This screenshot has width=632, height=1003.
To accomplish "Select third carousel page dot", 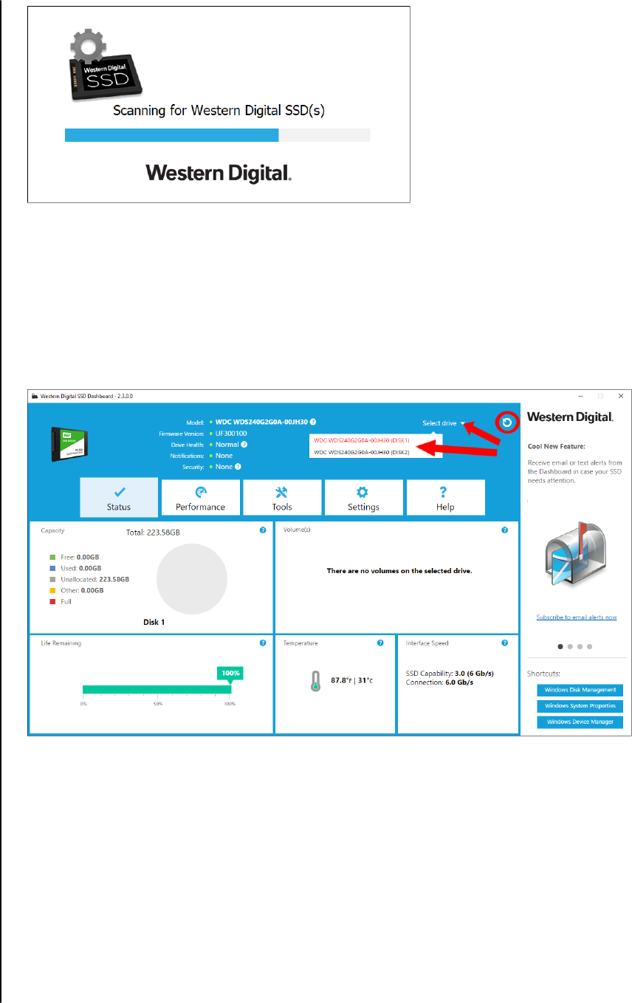I will pos(580,646).
